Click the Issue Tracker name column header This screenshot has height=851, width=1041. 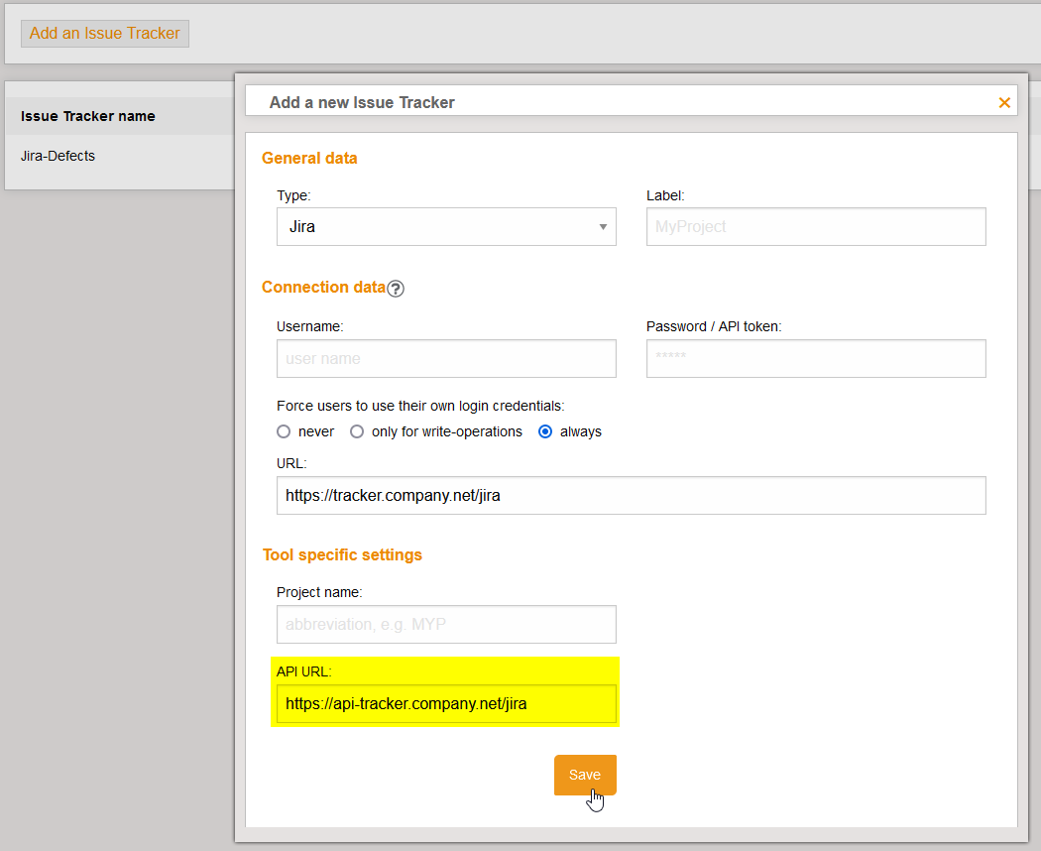86,116
